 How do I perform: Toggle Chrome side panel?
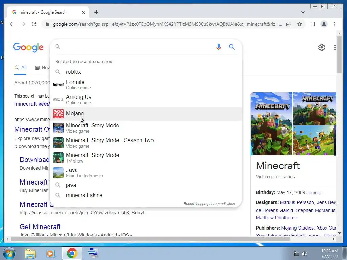pyautogui.click(x=313, y=24)
